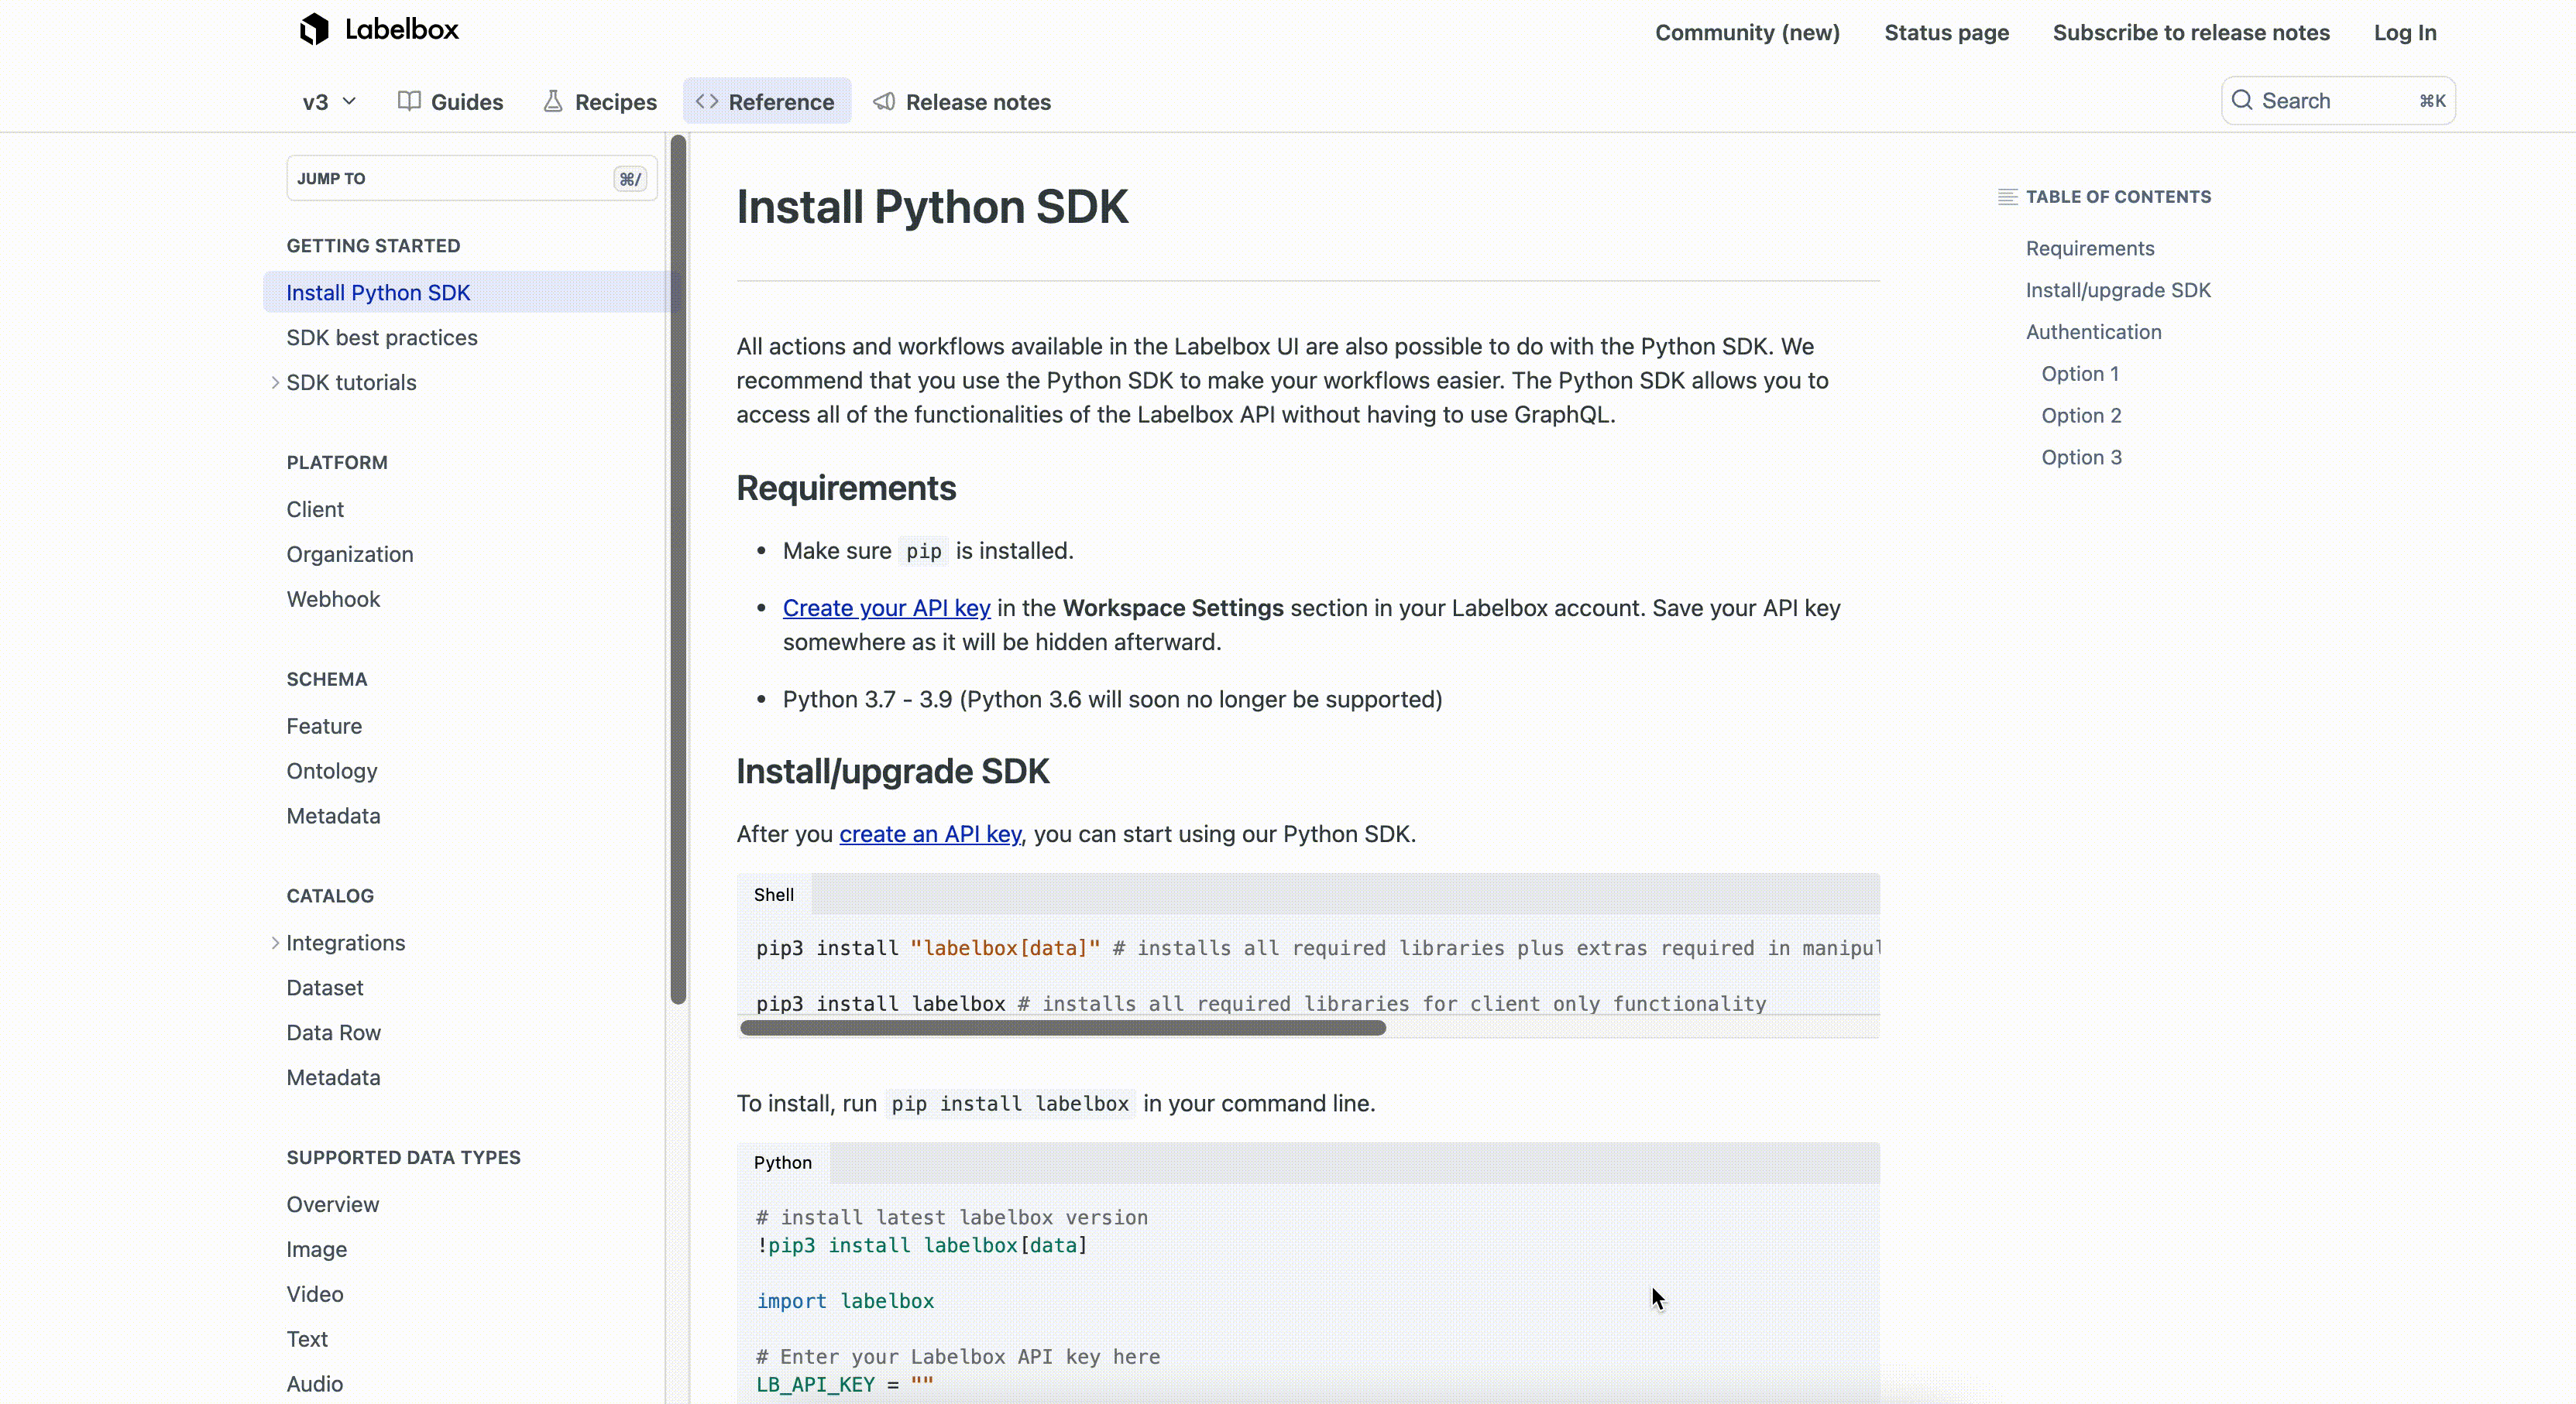2576x1404 pixels.
Task: Open the Video data type page
Action: tap(315, 1295)
